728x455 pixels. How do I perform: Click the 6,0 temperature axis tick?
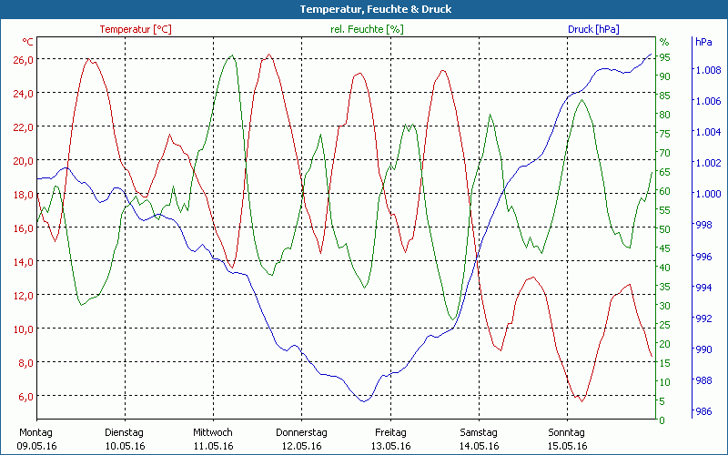click(25, 396)
